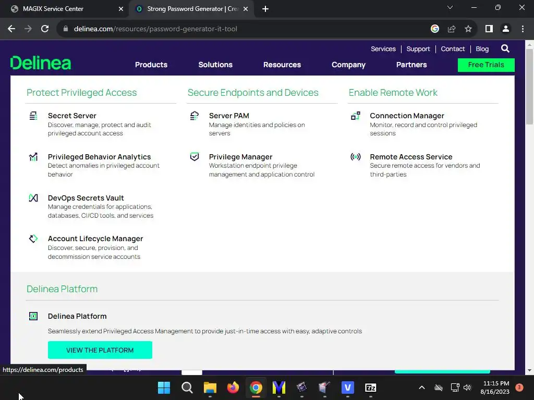Click the DevOps Secrets Vault icon

[x=33, y=198]
